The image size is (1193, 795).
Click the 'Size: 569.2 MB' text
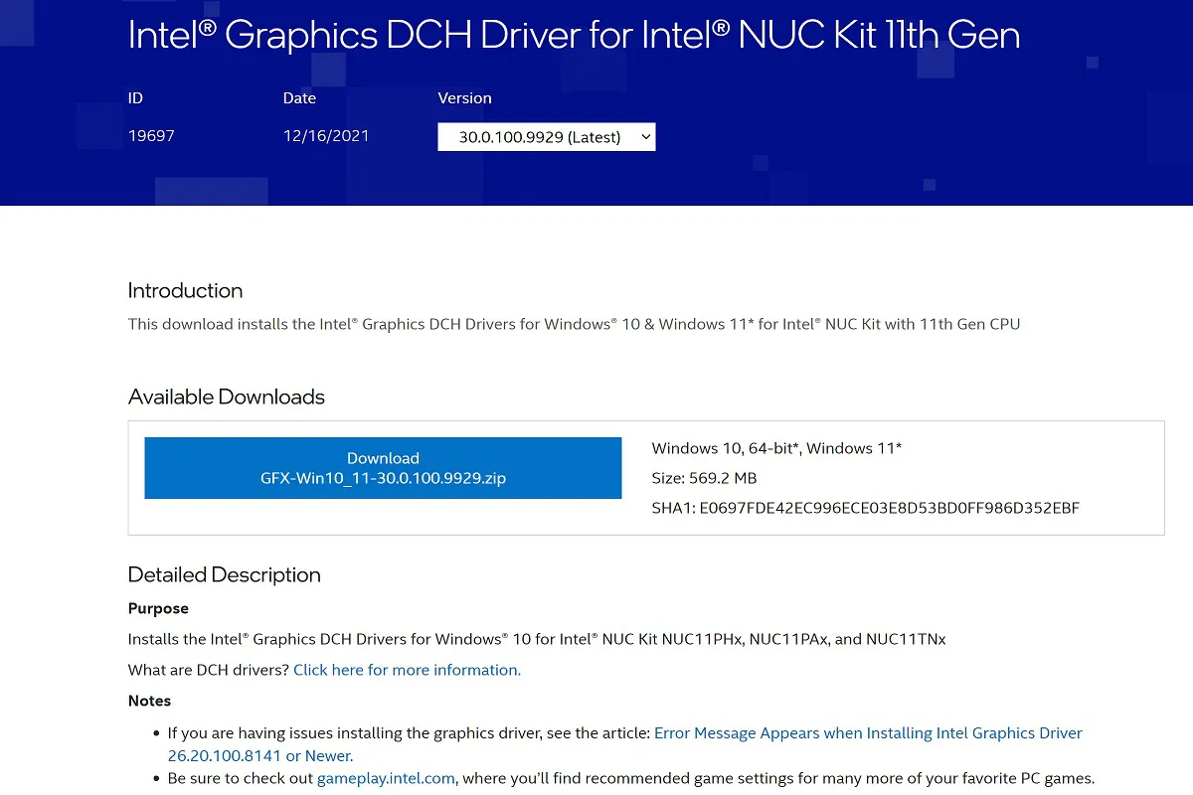(x=704, y=478)
